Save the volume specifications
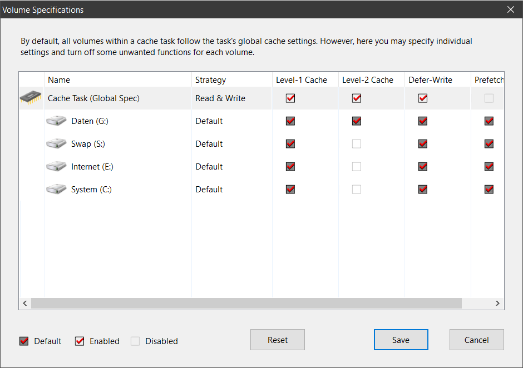The height and width of the screenshot is (368, 523). tap(401, 340)
